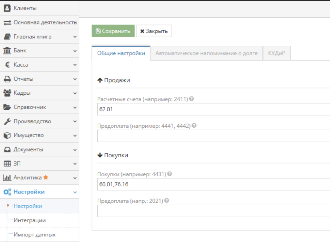This screenshot has width=330, height=242.
Task: Click the people icon beside Кадры
Action: pos(7,93)
